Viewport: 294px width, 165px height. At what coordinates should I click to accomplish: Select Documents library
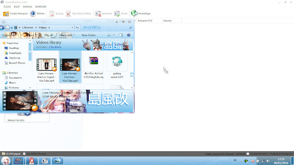[13, 77]
